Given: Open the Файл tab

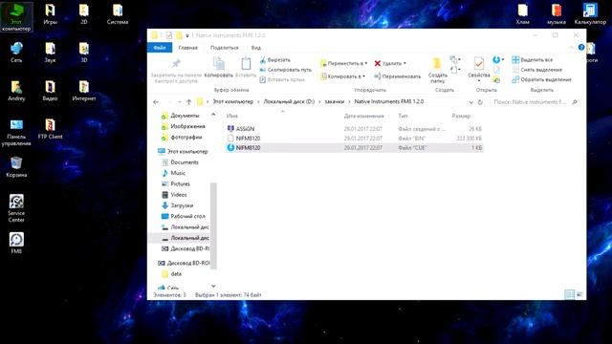Looking at the screenshot, I should (x=160, y=48).
